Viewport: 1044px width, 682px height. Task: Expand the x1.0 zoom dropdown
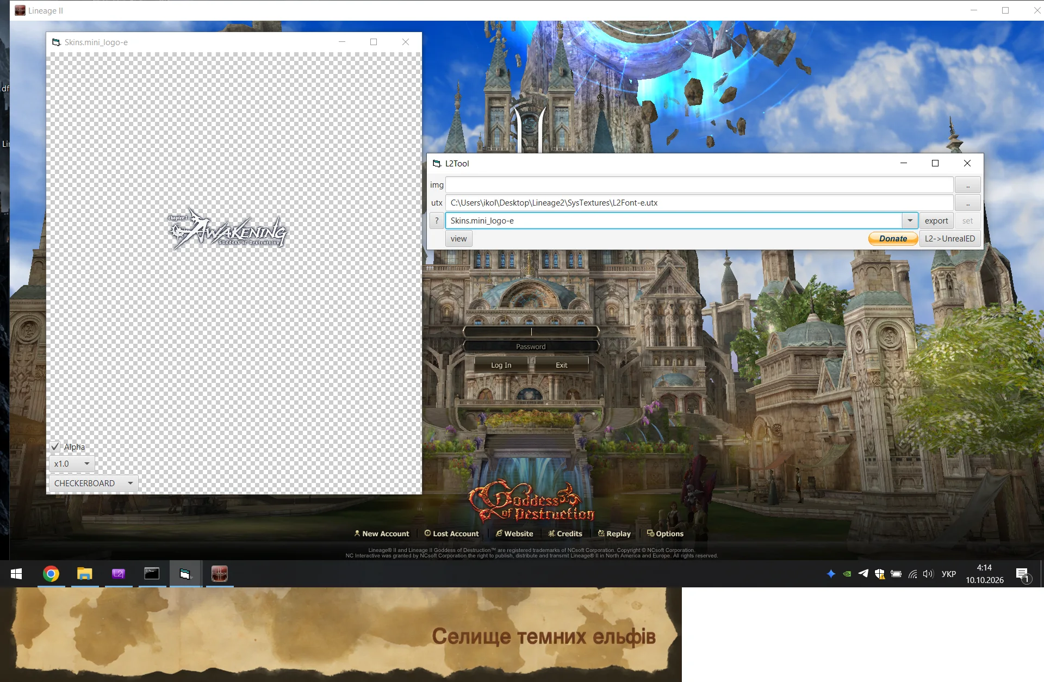(x=72, y=464)
